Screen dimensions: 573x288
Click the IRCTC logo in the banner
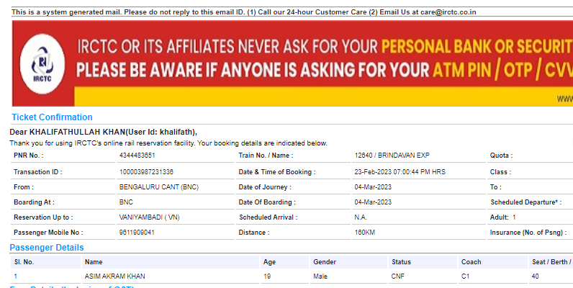click(x=42, y=64)
